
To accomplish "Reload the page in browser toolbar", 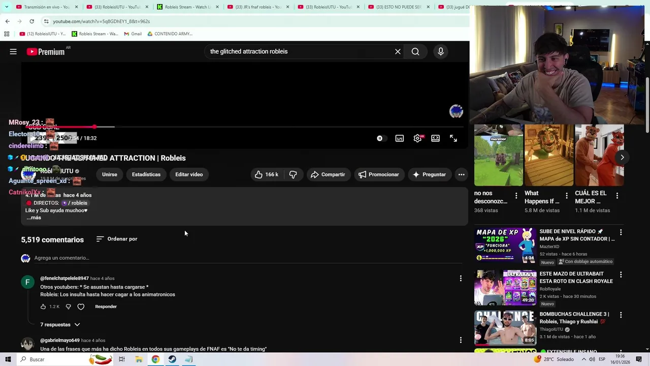I will (x=31, y=21).
